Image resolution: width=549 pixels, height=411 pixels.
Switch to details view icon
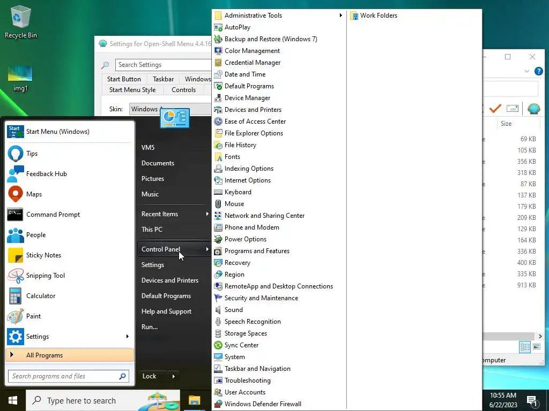(524, 347)
